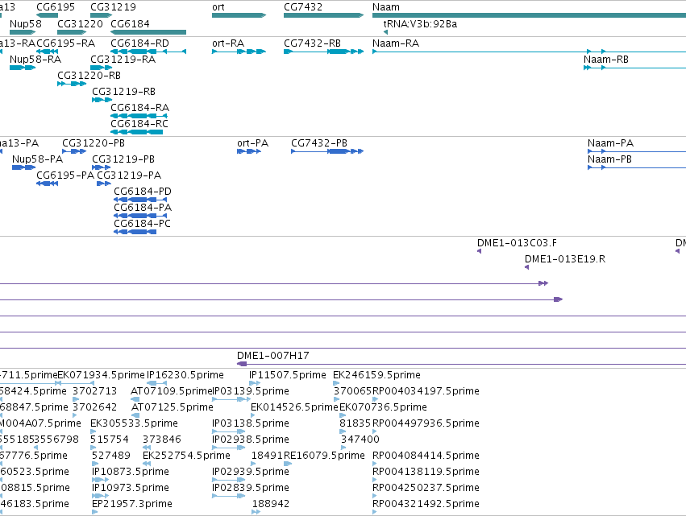The width and height of the screenshot is (686, 516).
Task: Click the CG6195 gene label
Action: tap(56, 7)
